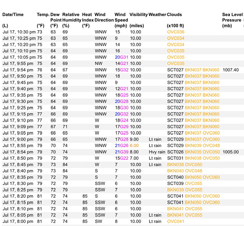Click the wind speed value '15G22'
The image size is (244, 226).
point(122,158)
